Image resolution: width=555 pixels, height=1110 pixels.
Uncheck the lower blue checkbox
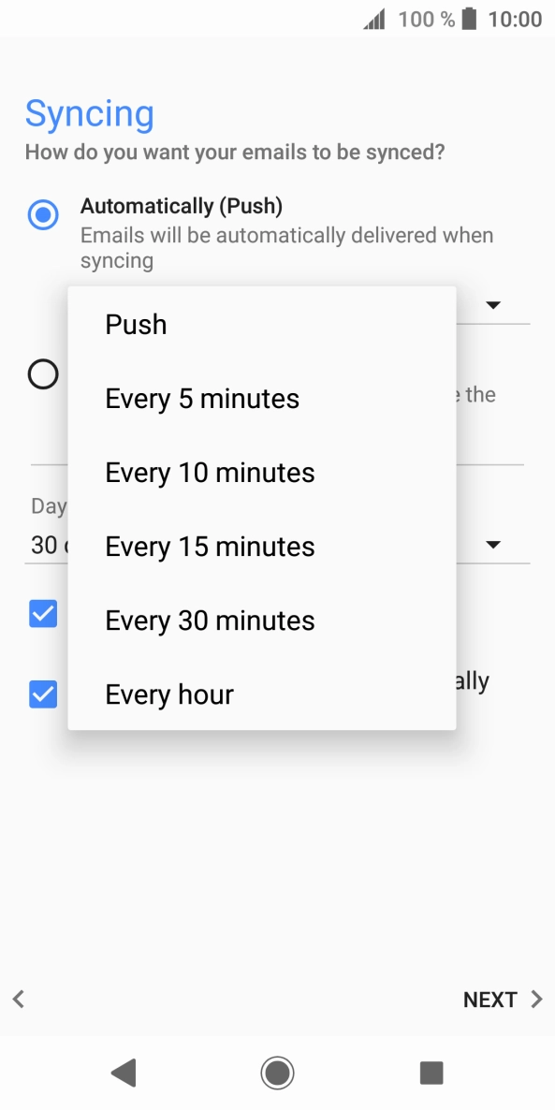click(42, 694)
